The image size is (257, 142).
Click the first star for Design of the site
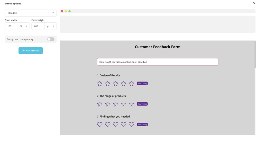coord(100,83)
